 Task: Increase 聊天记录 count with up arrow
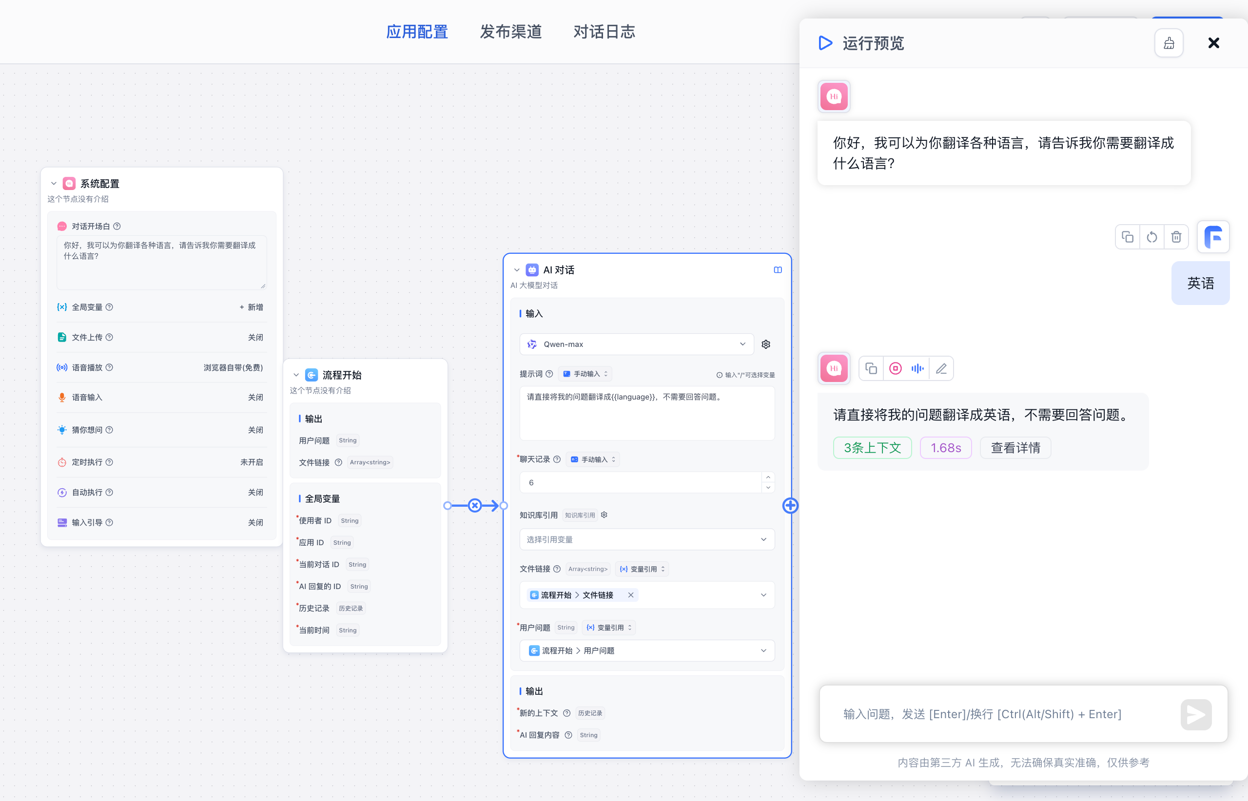pyautogui.click(x=768, y=477)
